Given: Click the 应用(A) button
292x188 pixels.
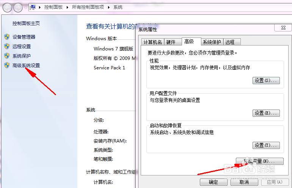Looking at the screenshot, I should 275,182.
